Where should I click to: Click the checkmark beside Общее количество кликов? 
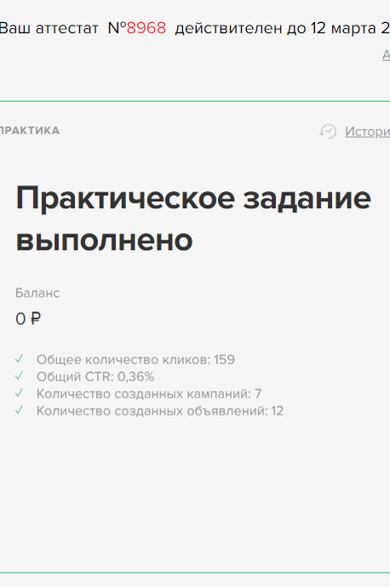[x=19, y=359]
